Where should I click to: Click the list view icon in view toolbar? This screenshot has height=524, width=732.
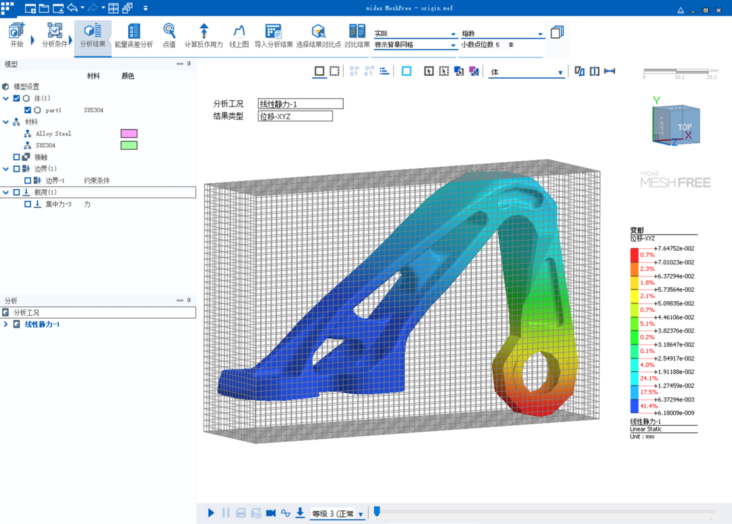pyautogui.click(x=384, y=71)
